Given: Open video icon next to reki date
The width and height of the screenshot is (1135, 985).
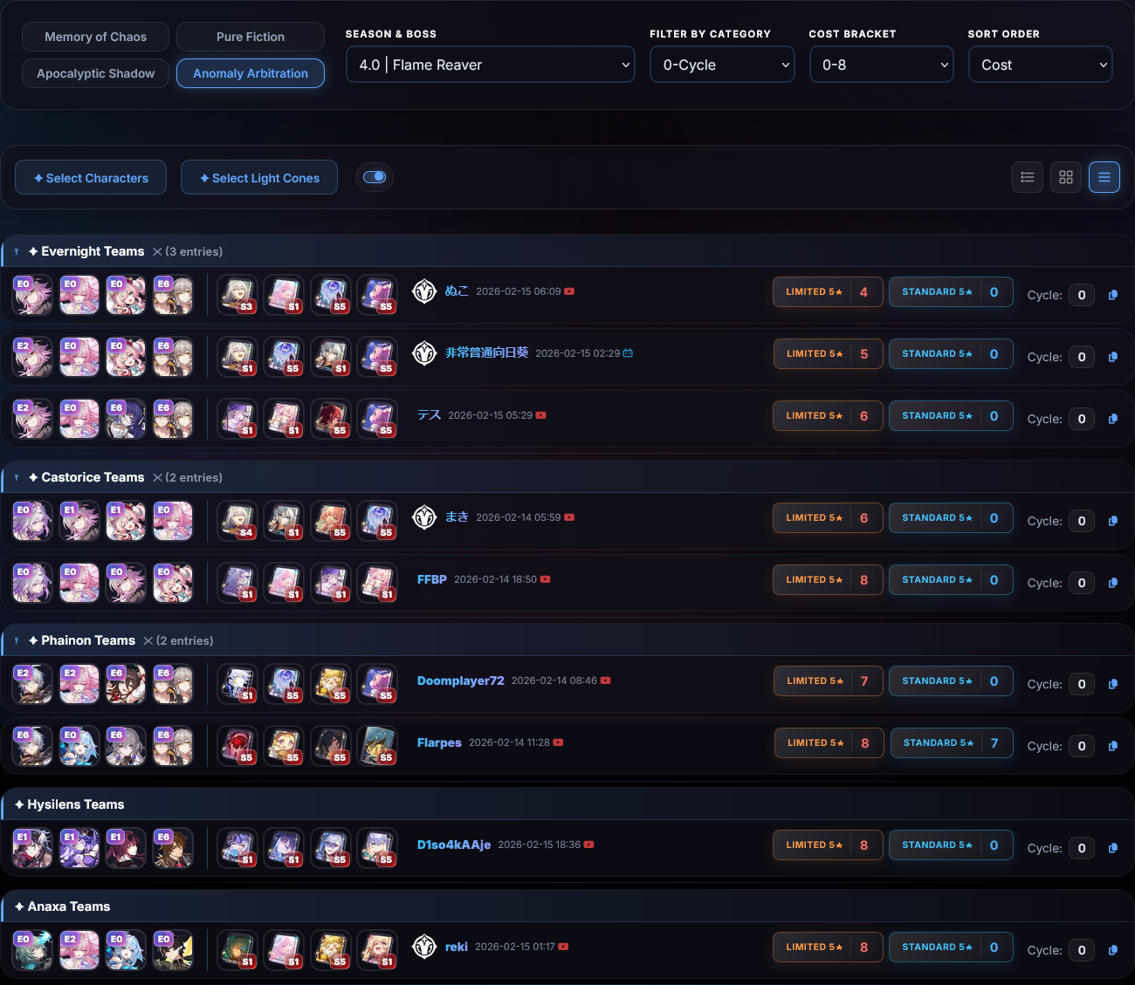Looking at the screenshot, I should [x=563, y=947].
